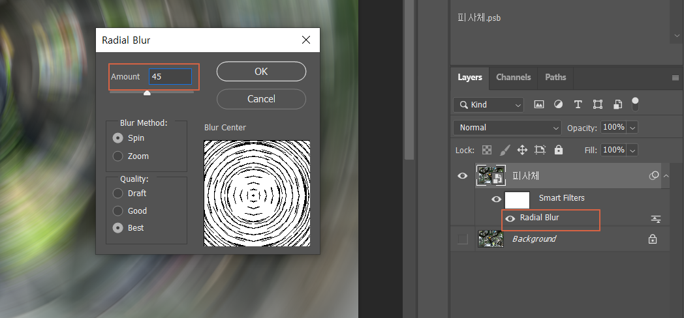Select the Background layer thumbnail
684x318 pixels.
[x=491, y=238]
